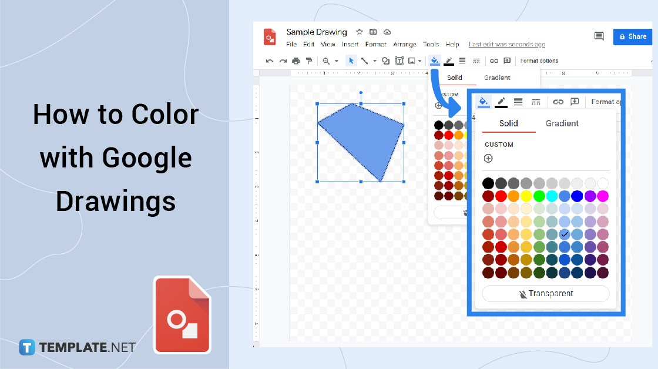
Task: Activate the paint format tool
Action: (309, 61)
